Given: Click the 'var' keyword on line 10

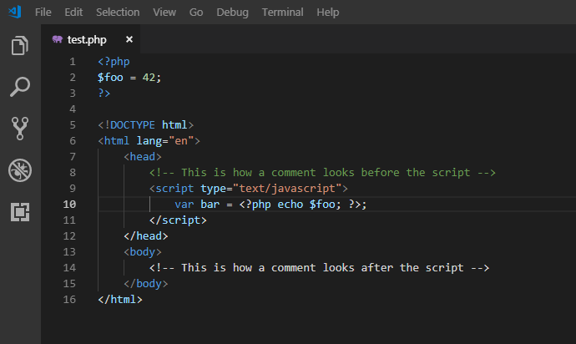Looking at the screenshot, I should [184, 204].
